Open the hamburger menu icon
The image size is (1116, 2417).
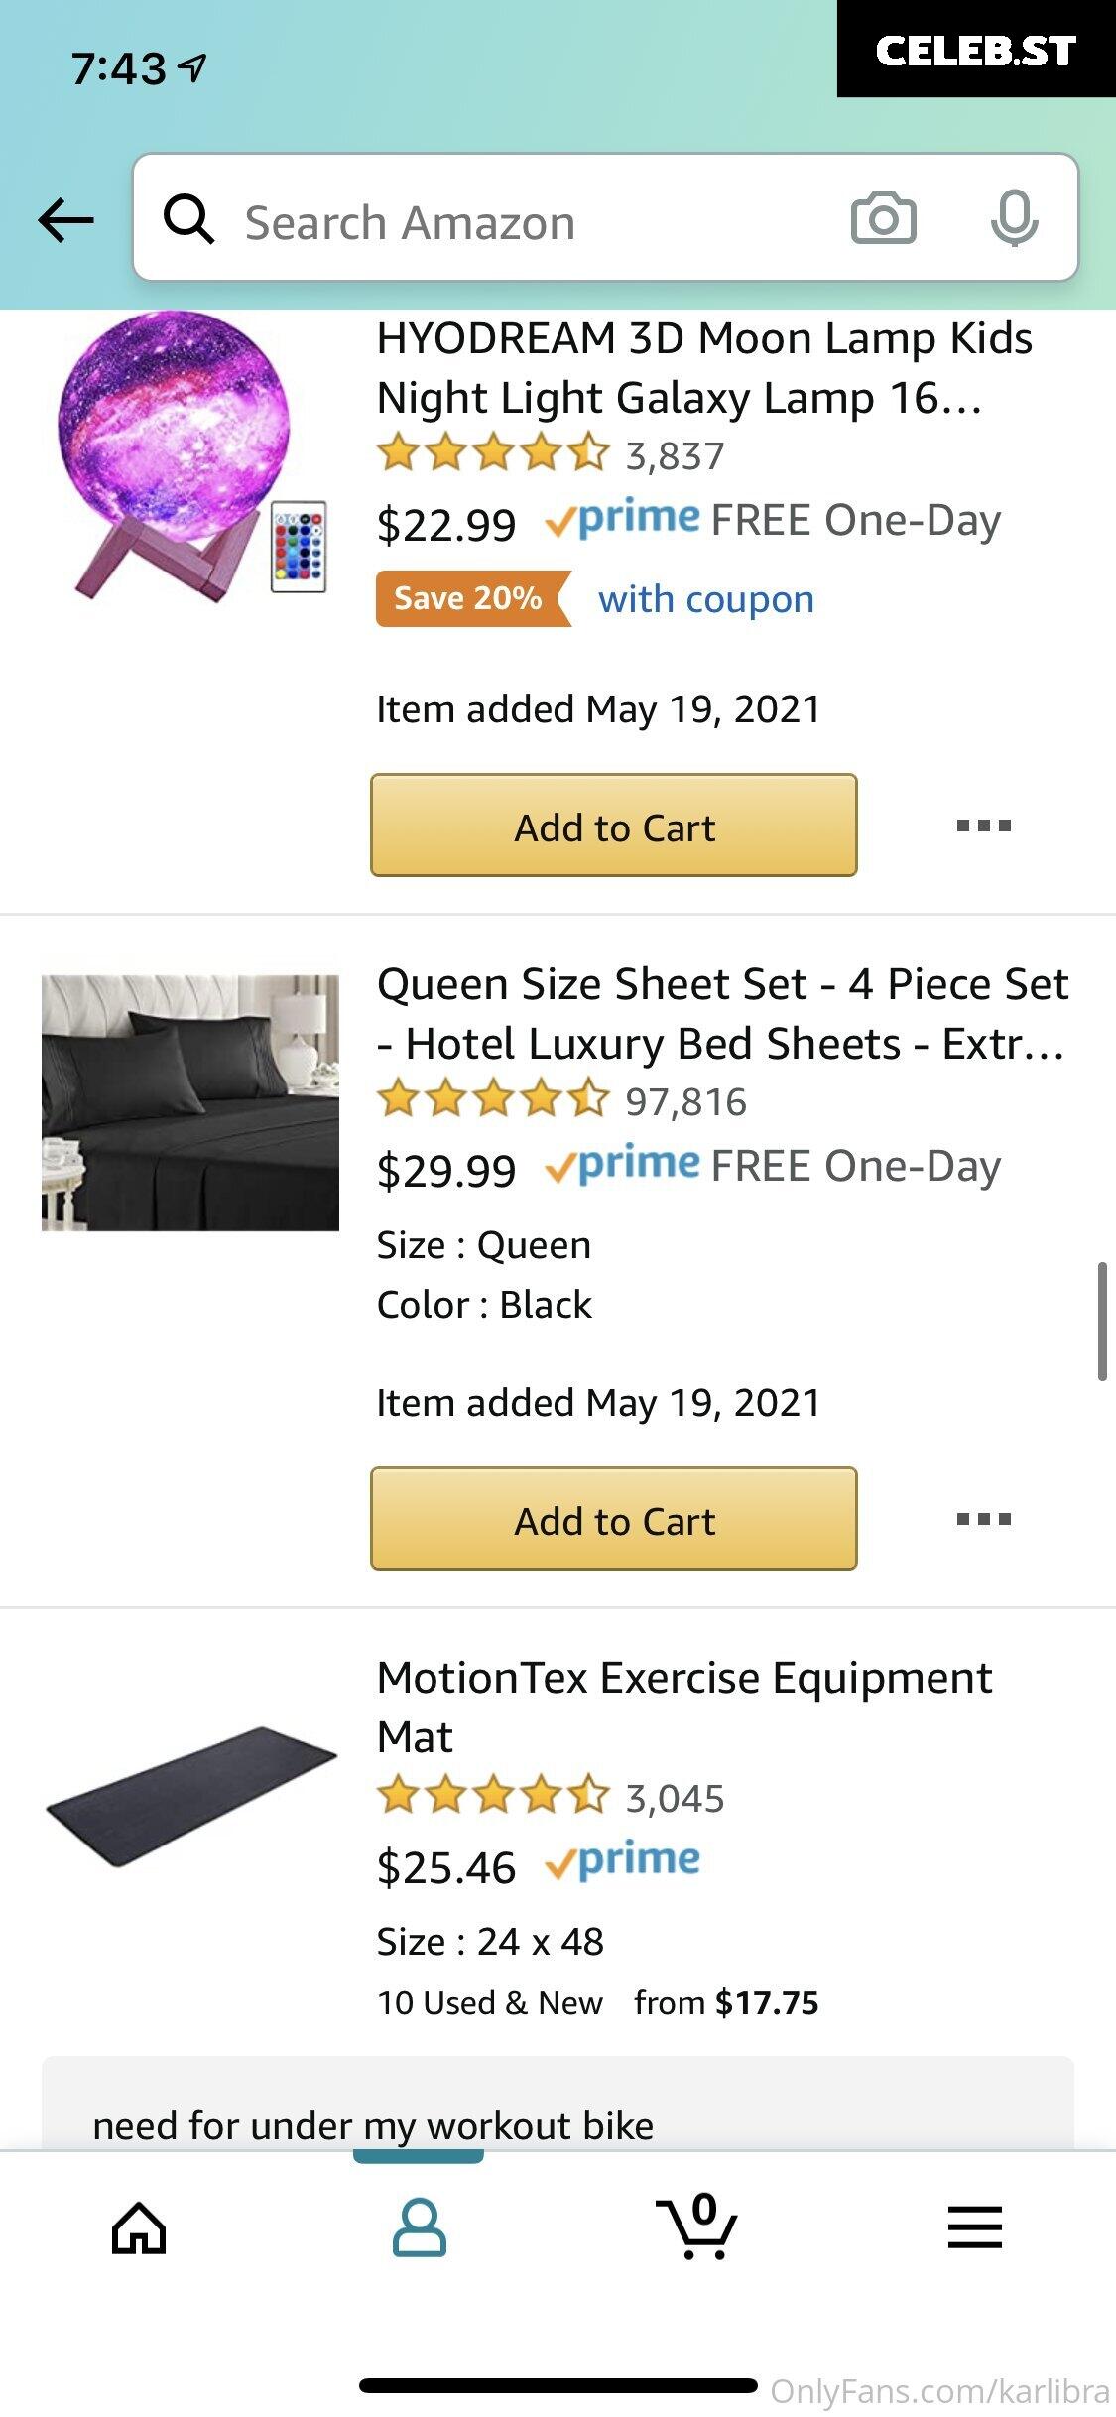point(975,2227)
